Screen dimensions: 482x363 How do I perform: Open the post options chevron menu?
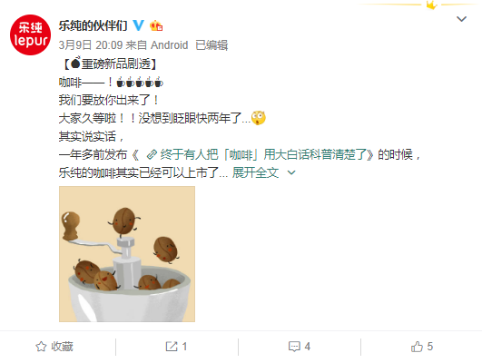[462, 19]
